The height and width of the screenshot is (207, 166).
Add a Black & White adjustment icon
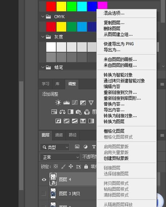pyautogui.click(x=71, y=112)
